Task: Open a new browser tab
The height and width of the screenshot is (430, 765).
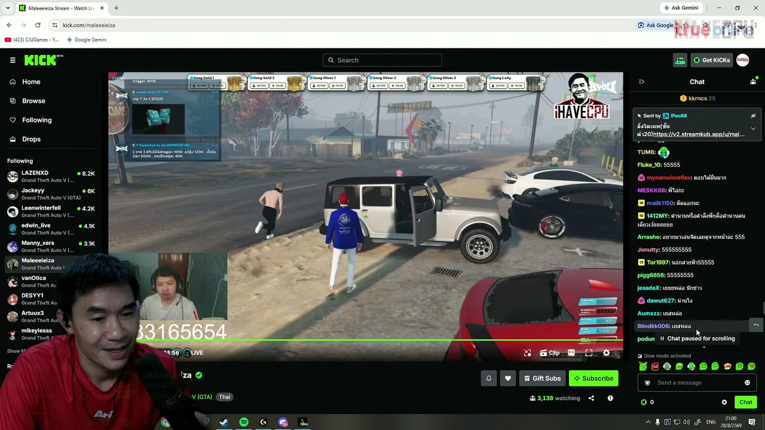Action: click(116, 8)
